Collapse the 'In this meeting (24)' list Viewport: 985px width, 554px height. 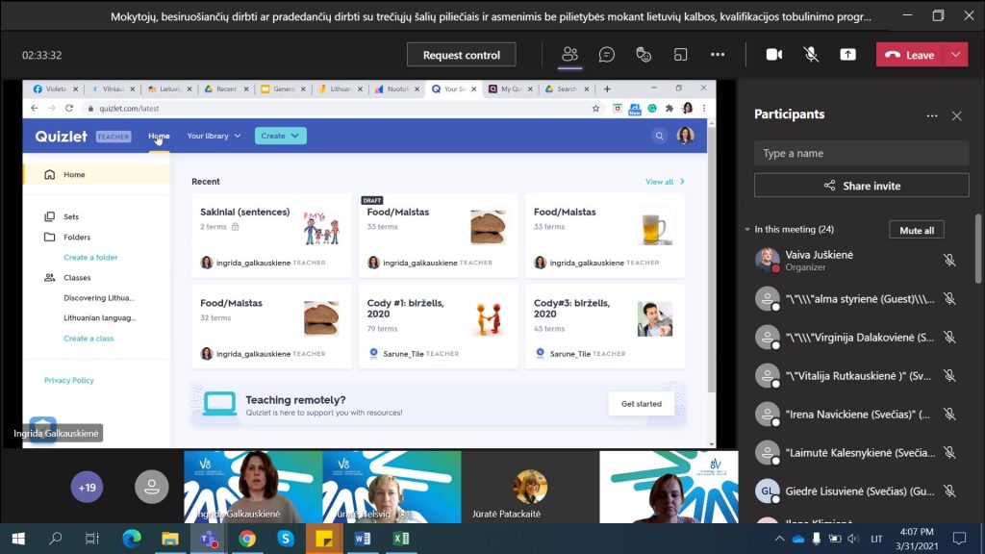point(747,230)
